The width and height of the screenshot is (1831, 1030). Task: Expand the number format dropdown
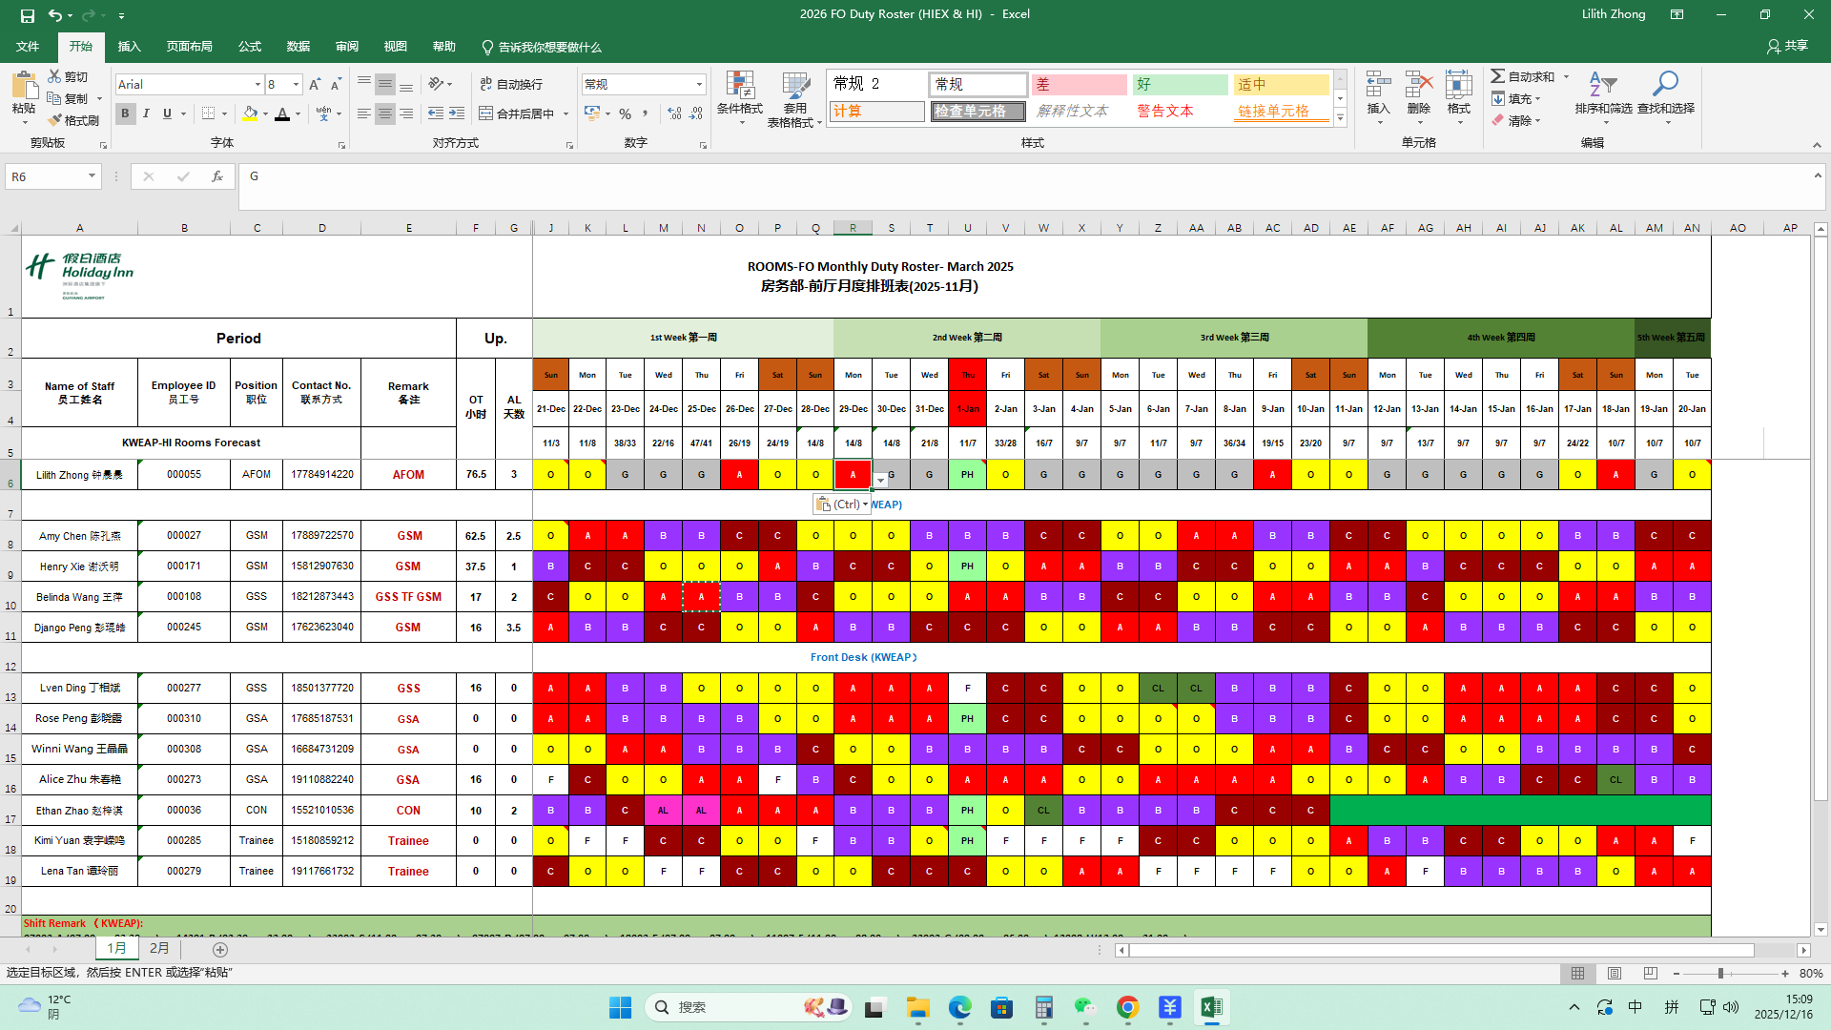[699, 85]
